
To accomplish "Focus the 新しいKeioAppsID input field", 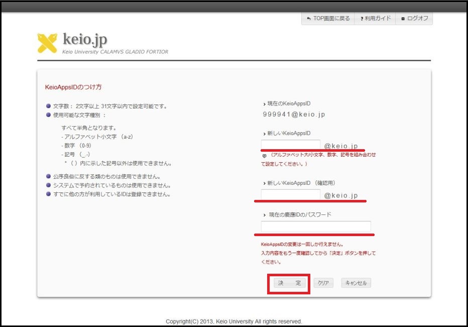I will click(290, 145).
